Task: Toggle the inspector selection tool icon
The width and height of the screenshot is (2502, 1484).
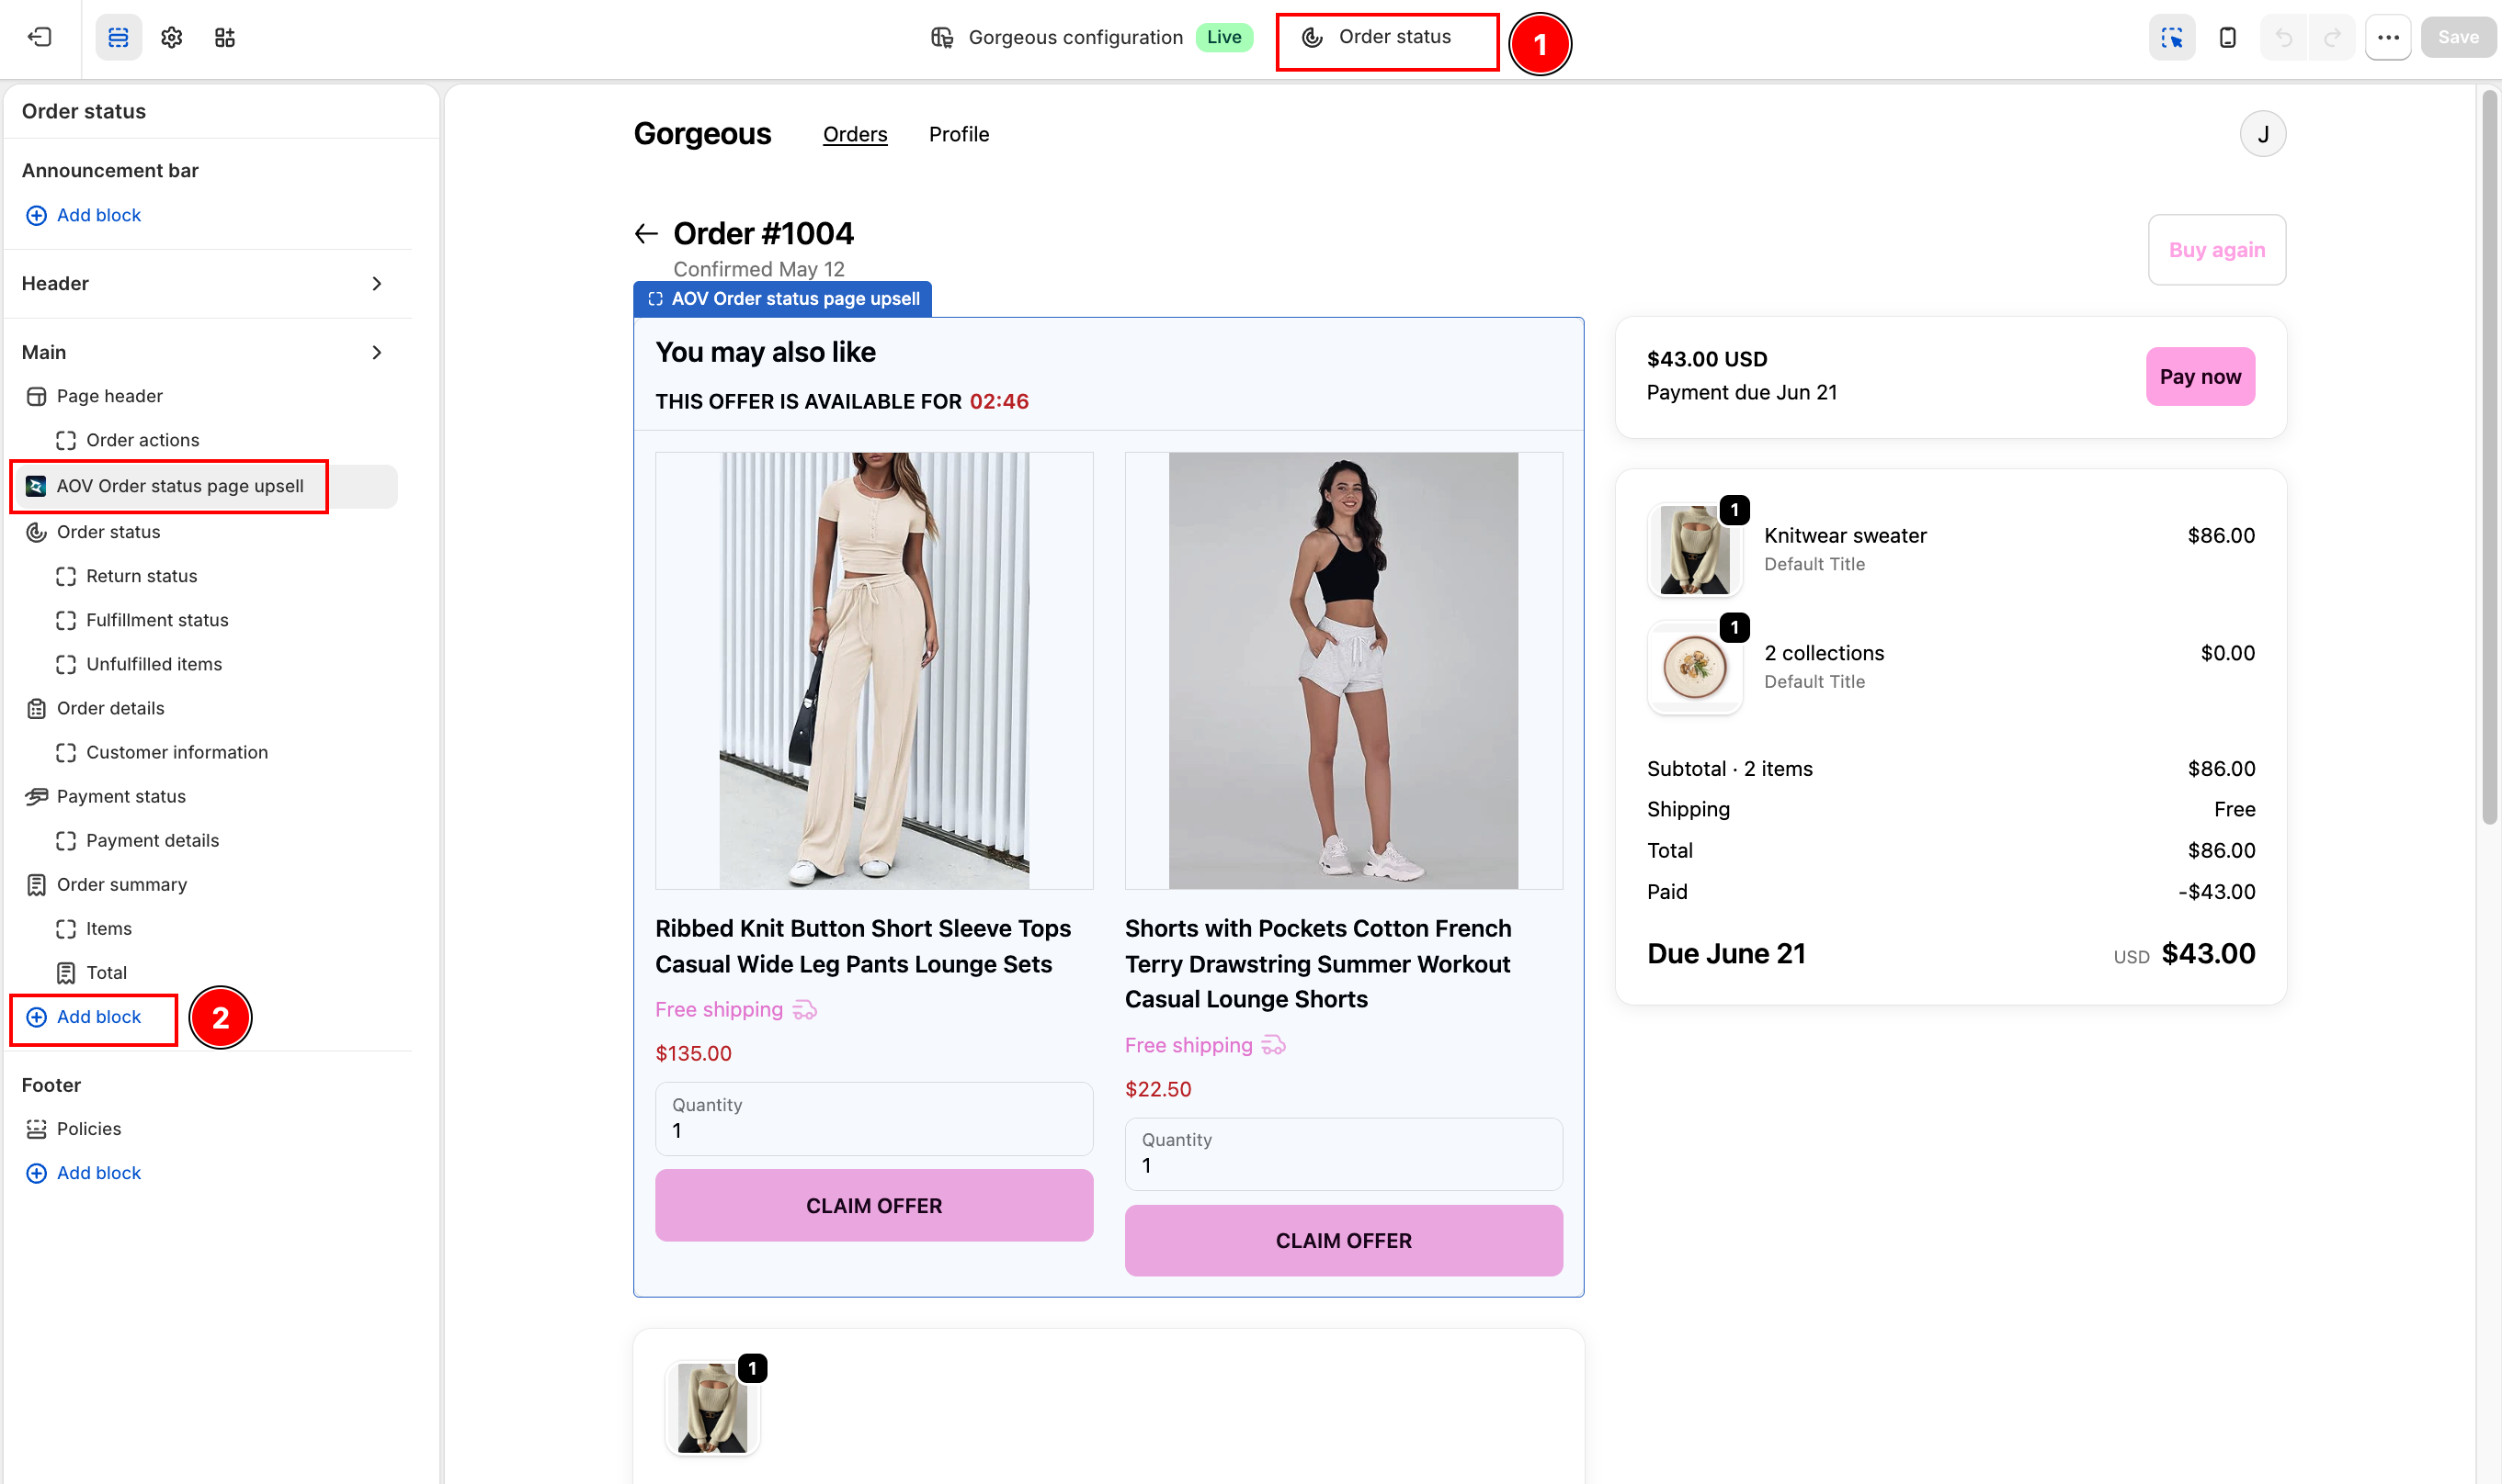Action: (2171, 37)
